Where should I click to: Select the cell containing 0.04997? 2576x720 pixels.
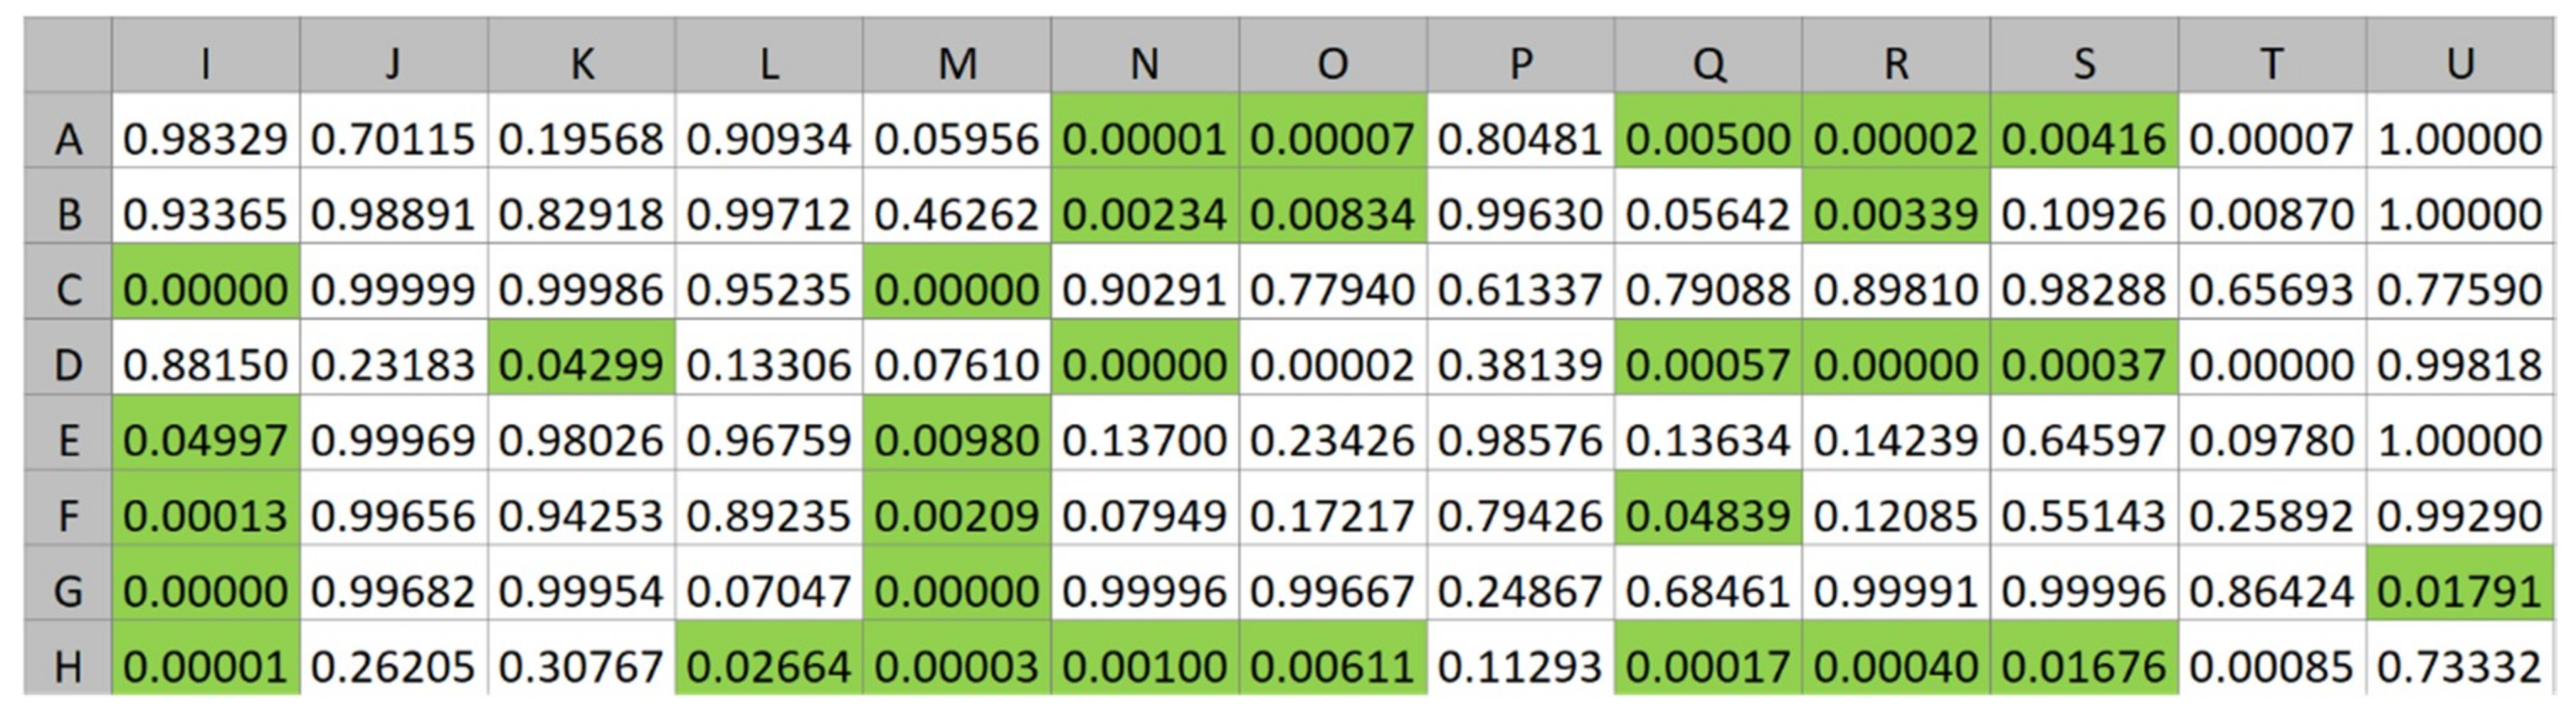(206, 440)
